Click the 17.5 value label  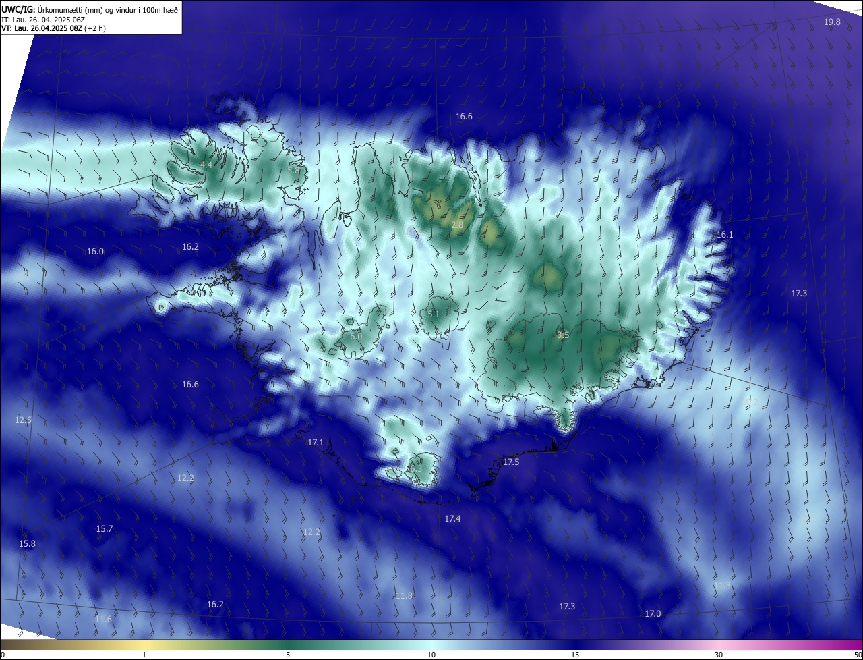[x=511, y=462]
